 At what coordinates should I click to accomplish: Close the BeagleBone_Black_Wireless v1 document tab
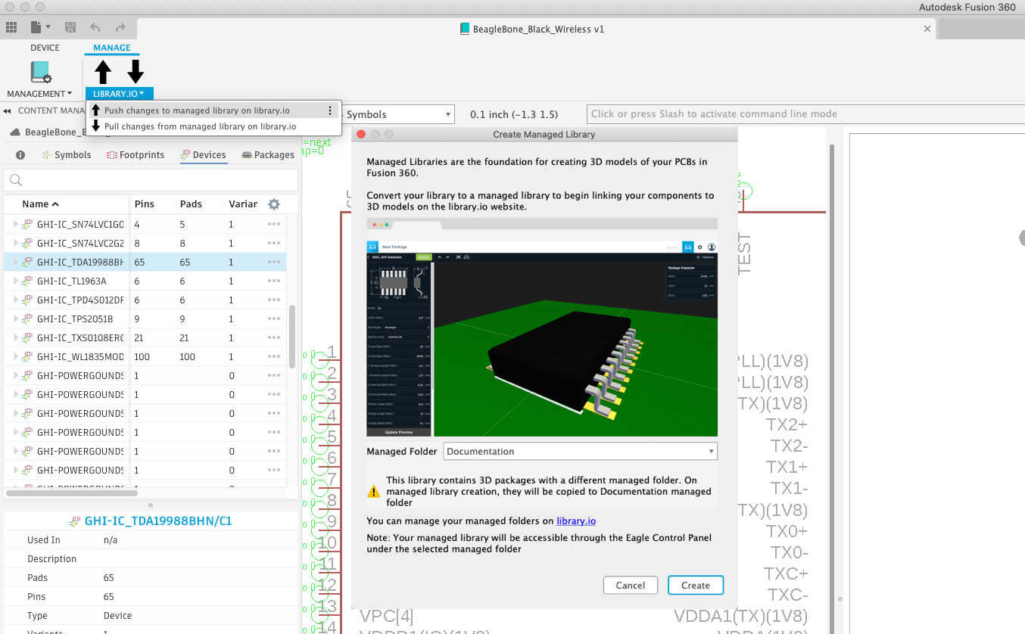coord(927,29)
